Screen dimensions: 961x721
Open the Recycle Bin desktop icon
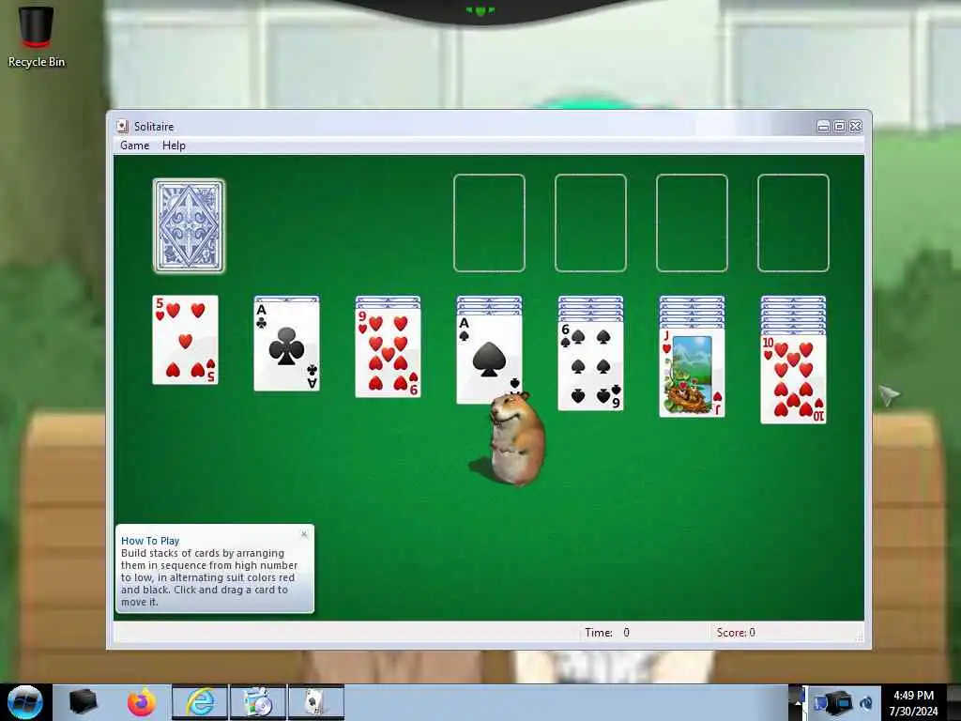[37, 37]
